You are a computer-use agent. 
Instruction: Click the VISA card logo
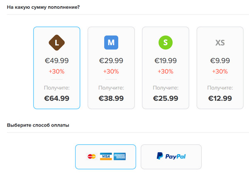click(106, 156)
